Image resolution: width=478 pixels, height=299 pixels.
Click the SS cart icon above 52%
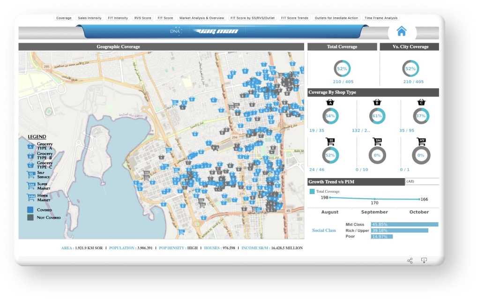(330, 142)
